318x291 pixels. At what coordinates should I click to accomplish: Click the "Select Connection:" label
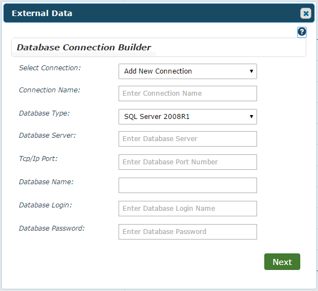coord(50,68)
